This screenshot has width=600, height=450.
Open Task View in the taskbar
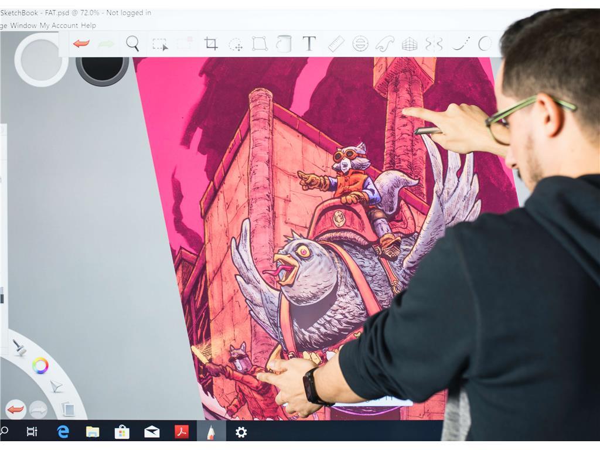pyautogui.click(x=32, y=432)
